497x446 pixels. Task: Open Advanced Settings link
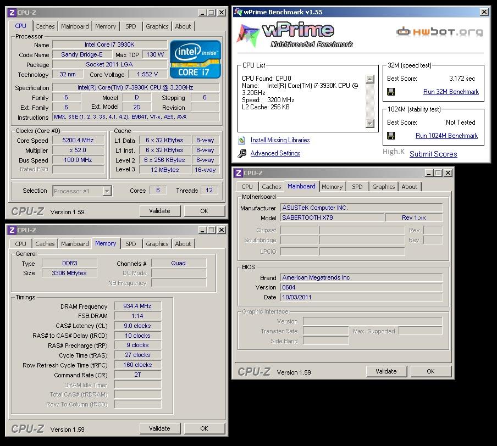tap(275, 153)
